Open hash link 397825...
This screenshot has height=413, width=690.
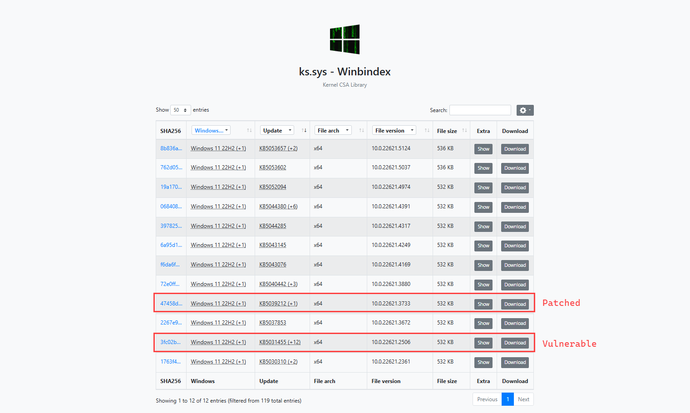(171, 226)
